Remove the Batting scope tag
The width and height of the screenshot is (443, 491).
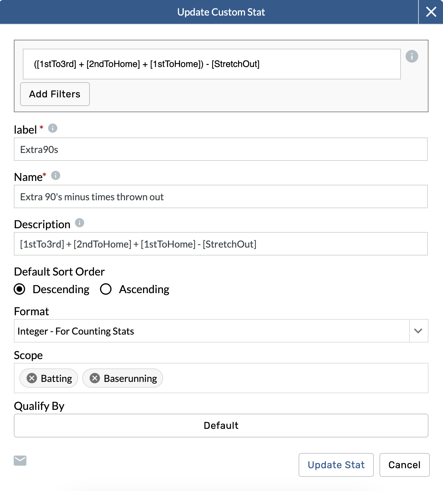point(32,378)
